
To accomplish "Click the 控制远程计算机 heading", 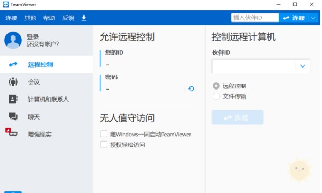I will pyautogui.click(x=244, y=37).
